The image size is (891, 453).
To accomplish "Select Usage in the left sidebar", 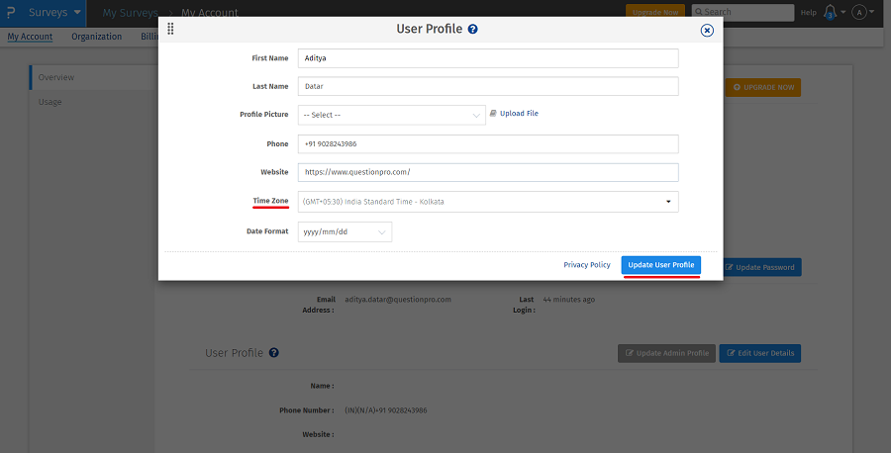I will point(50,102).
